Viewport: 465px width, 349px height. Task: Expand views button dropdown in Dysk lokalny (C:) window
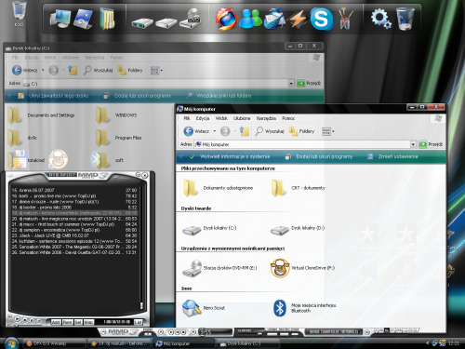pyautogui.click(x=162, y=71)
